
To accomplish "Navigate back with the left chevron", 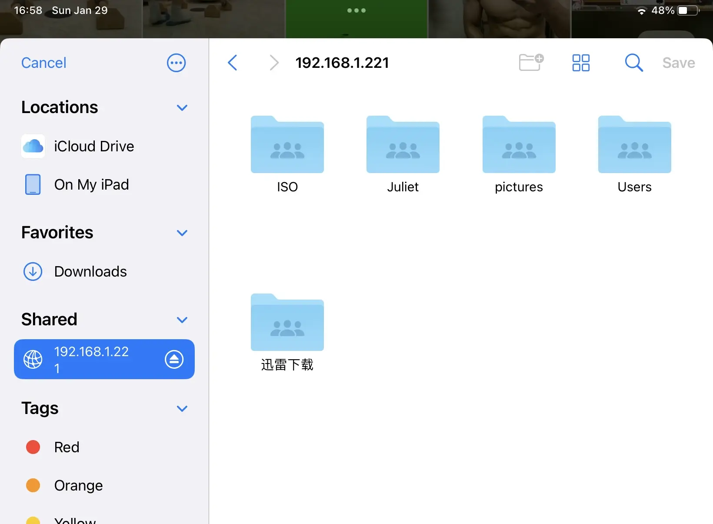I will (x=233, y=63).
